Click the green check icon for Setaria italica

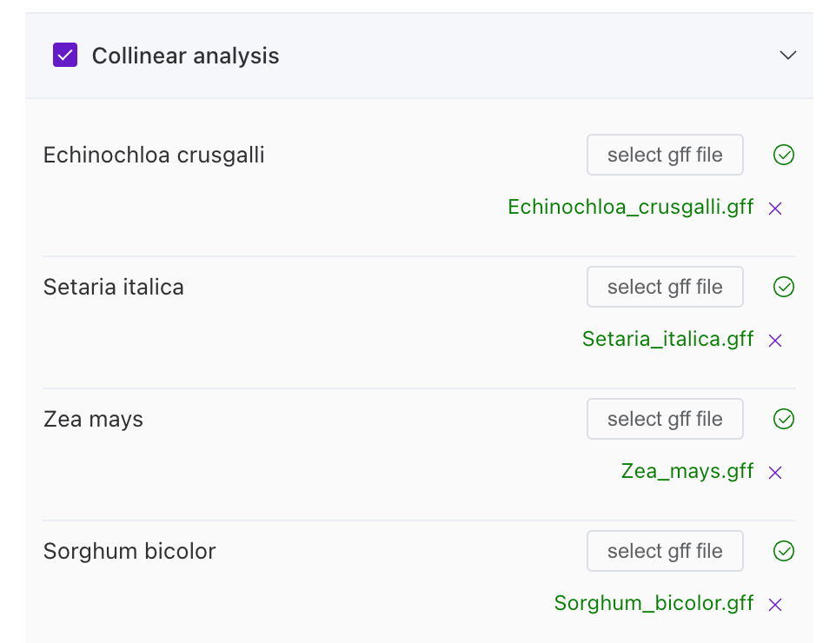coord(784,287)
